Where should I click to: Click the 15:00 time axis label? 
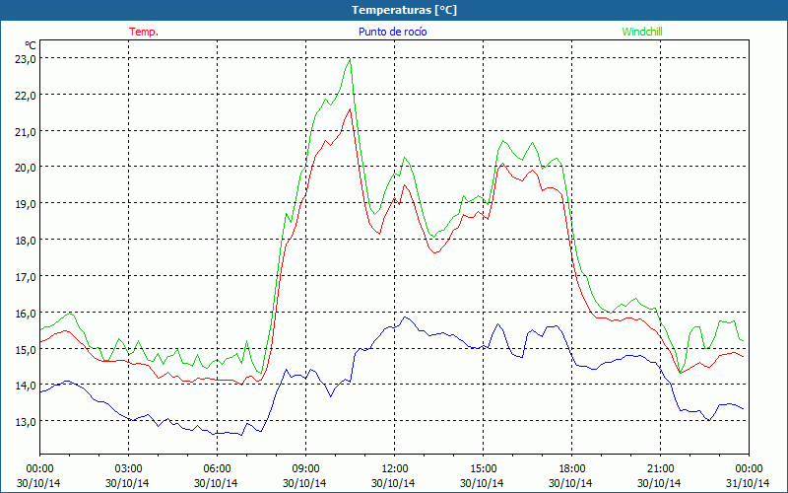point(483,469)
